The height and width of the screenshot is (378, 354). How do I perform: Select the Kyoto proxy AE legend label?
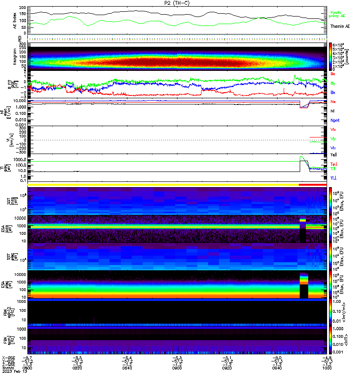337,14
